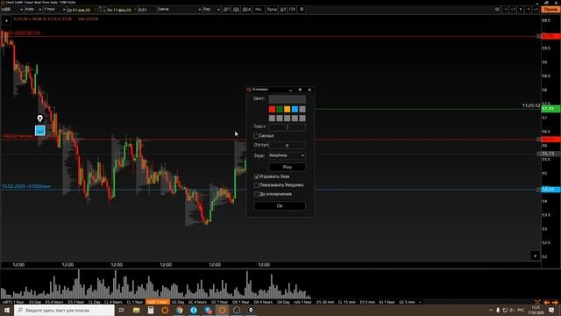Click the Цвет color preview field
The height and width of the screenshot is (316, 561).
287,99
